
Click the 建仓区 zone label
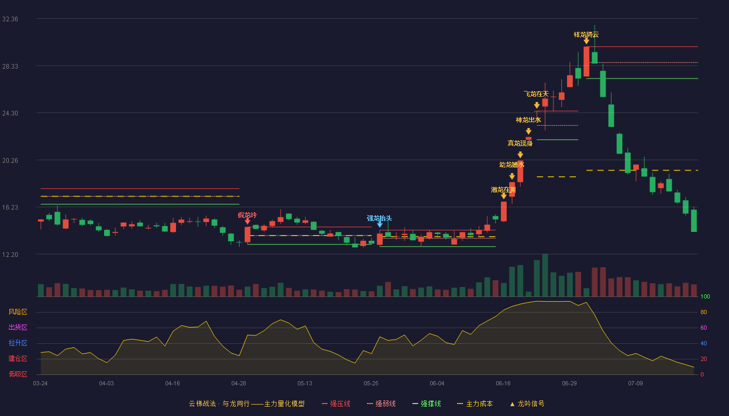[18, 359]
